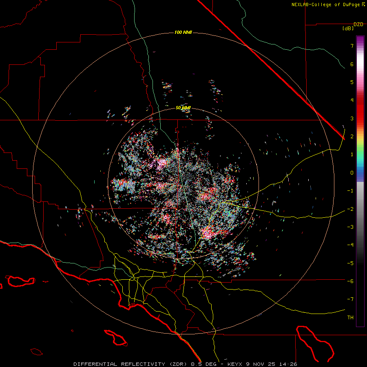
Task: Click the 50 NMI range ring label
Action: [183, 108]
